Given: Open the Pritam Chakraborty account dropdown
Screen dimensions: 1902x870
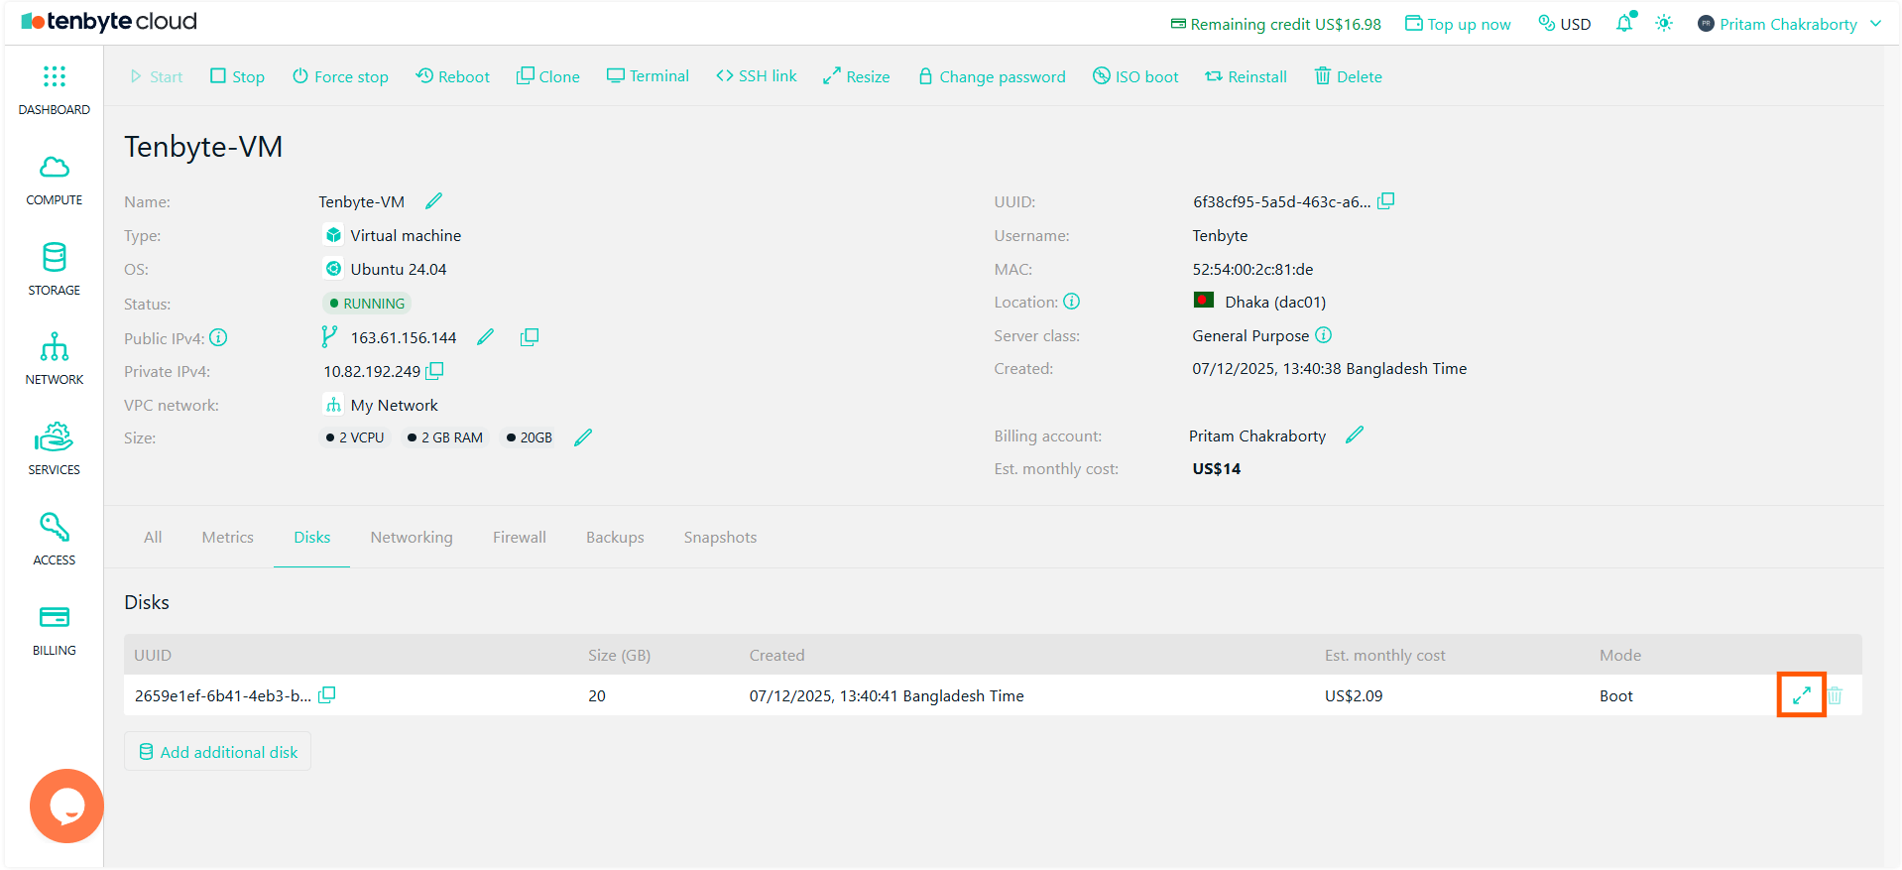Looking at the screenshot, I should (x=1789, y=24).
